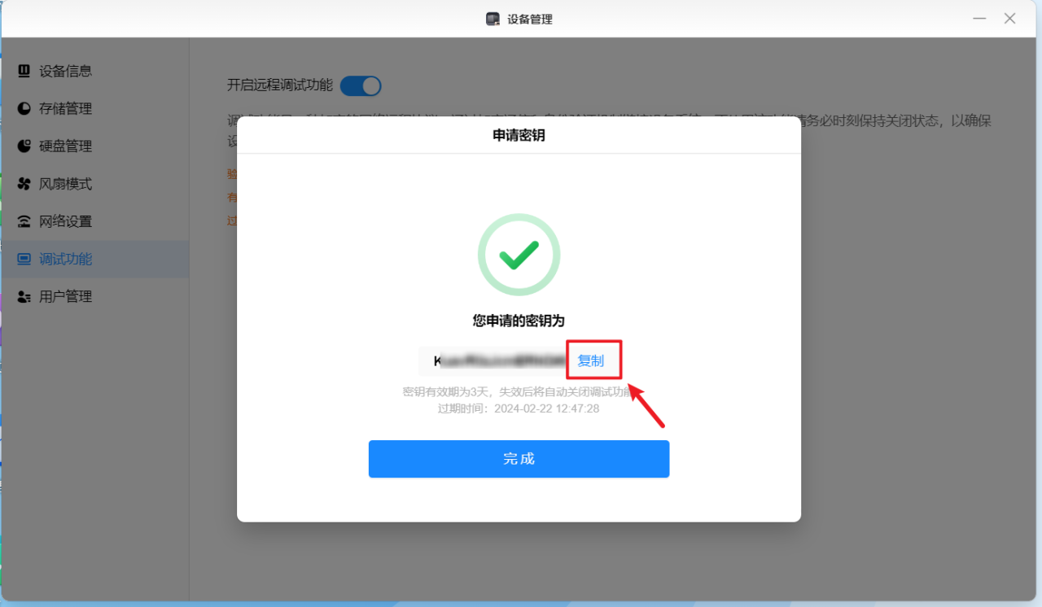The image size is (1042, 607).
Task: Click the 设备管理 title bar app icon
Action: (493, 19)
